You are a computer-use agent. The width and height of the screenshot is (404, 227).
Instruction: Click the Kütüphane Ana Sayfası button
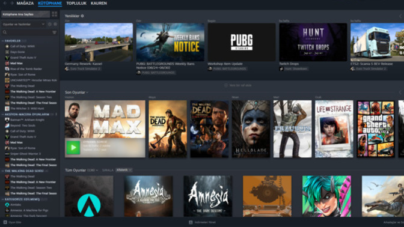(25, 14)
